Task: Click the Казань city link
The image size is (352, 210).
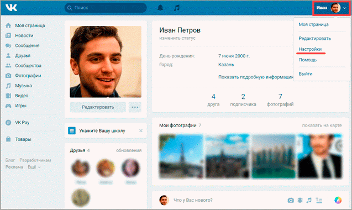Action: click(x=226, y=65)
